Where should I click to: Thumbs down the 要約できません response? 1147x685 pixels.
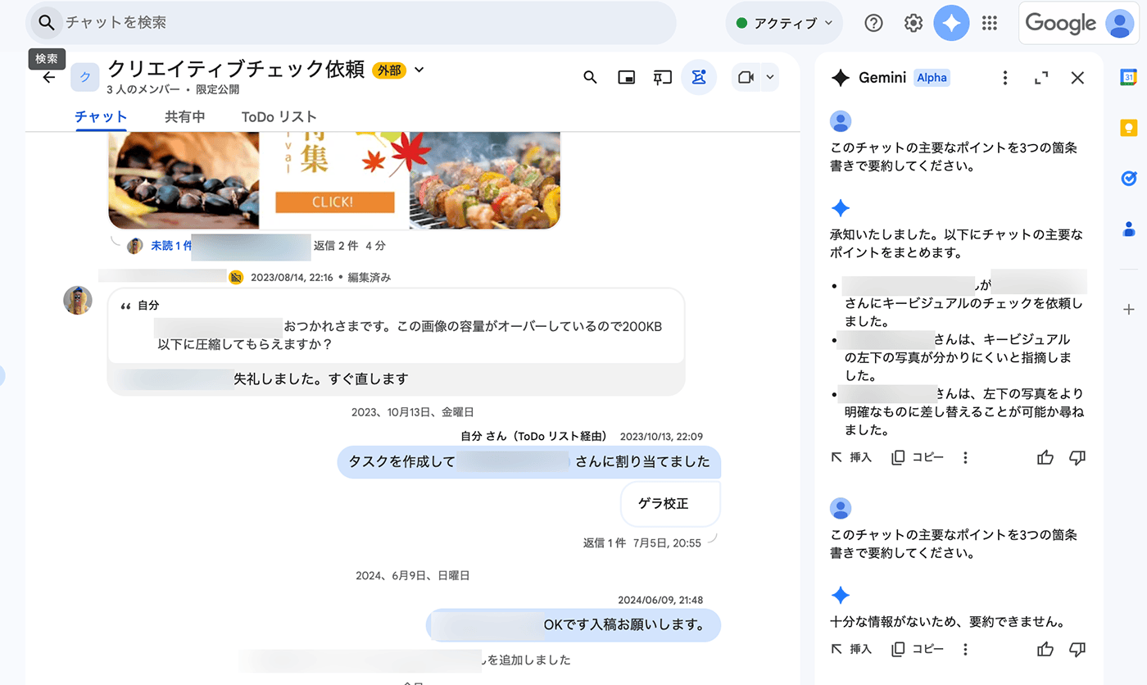1077,649
